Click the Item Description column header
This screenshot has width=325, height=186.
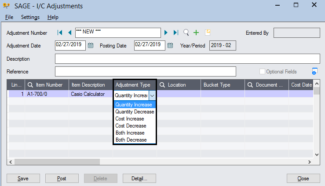(91, 85)
